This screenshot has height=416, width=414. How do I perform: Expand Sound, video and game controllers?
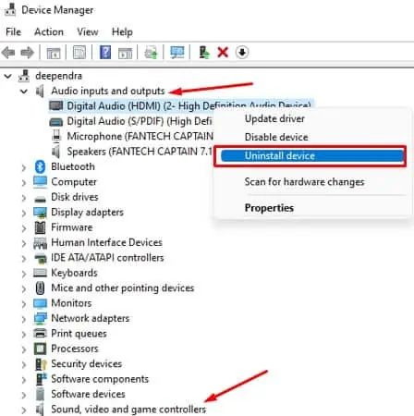(24, 410)
